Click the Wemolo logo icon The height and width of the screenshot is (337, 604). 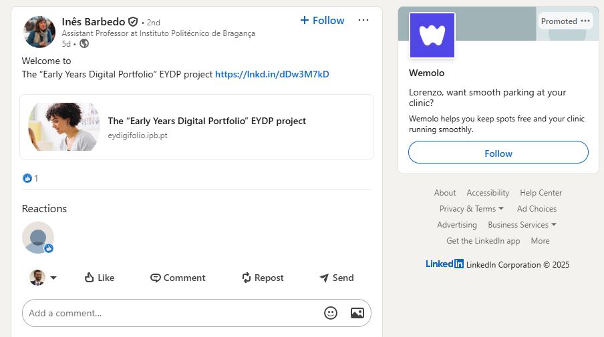(x=432, y=35)
